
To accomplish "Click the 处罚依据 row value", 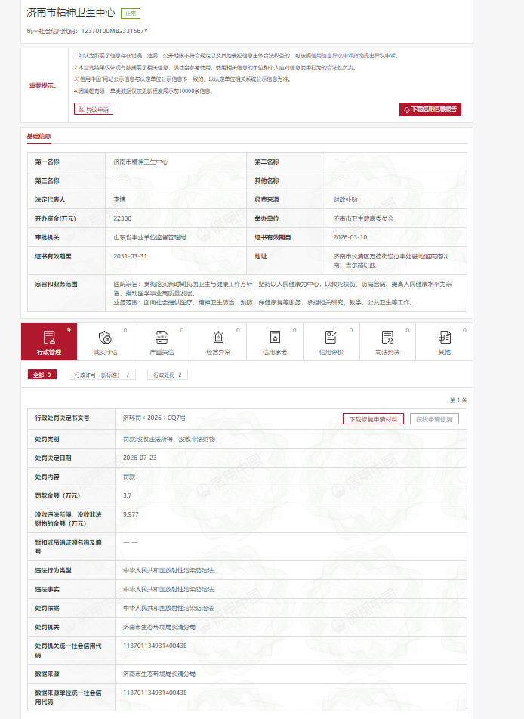I will (x=168, y=608).
